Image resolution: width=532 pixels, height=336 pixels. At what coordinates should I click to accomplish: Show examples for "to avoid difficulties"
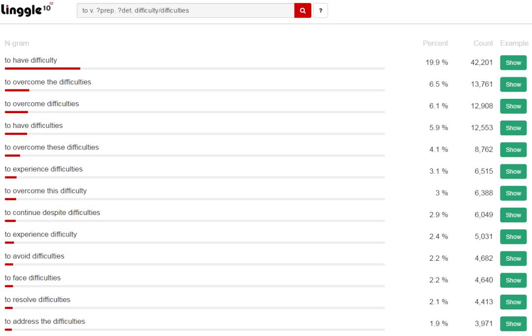pos(513,259)
